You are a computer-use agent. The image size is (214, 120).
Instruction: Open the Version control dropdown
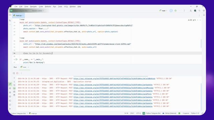38,11
